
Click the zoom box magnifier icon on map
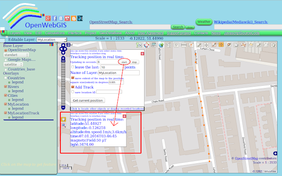click(63, 125)
